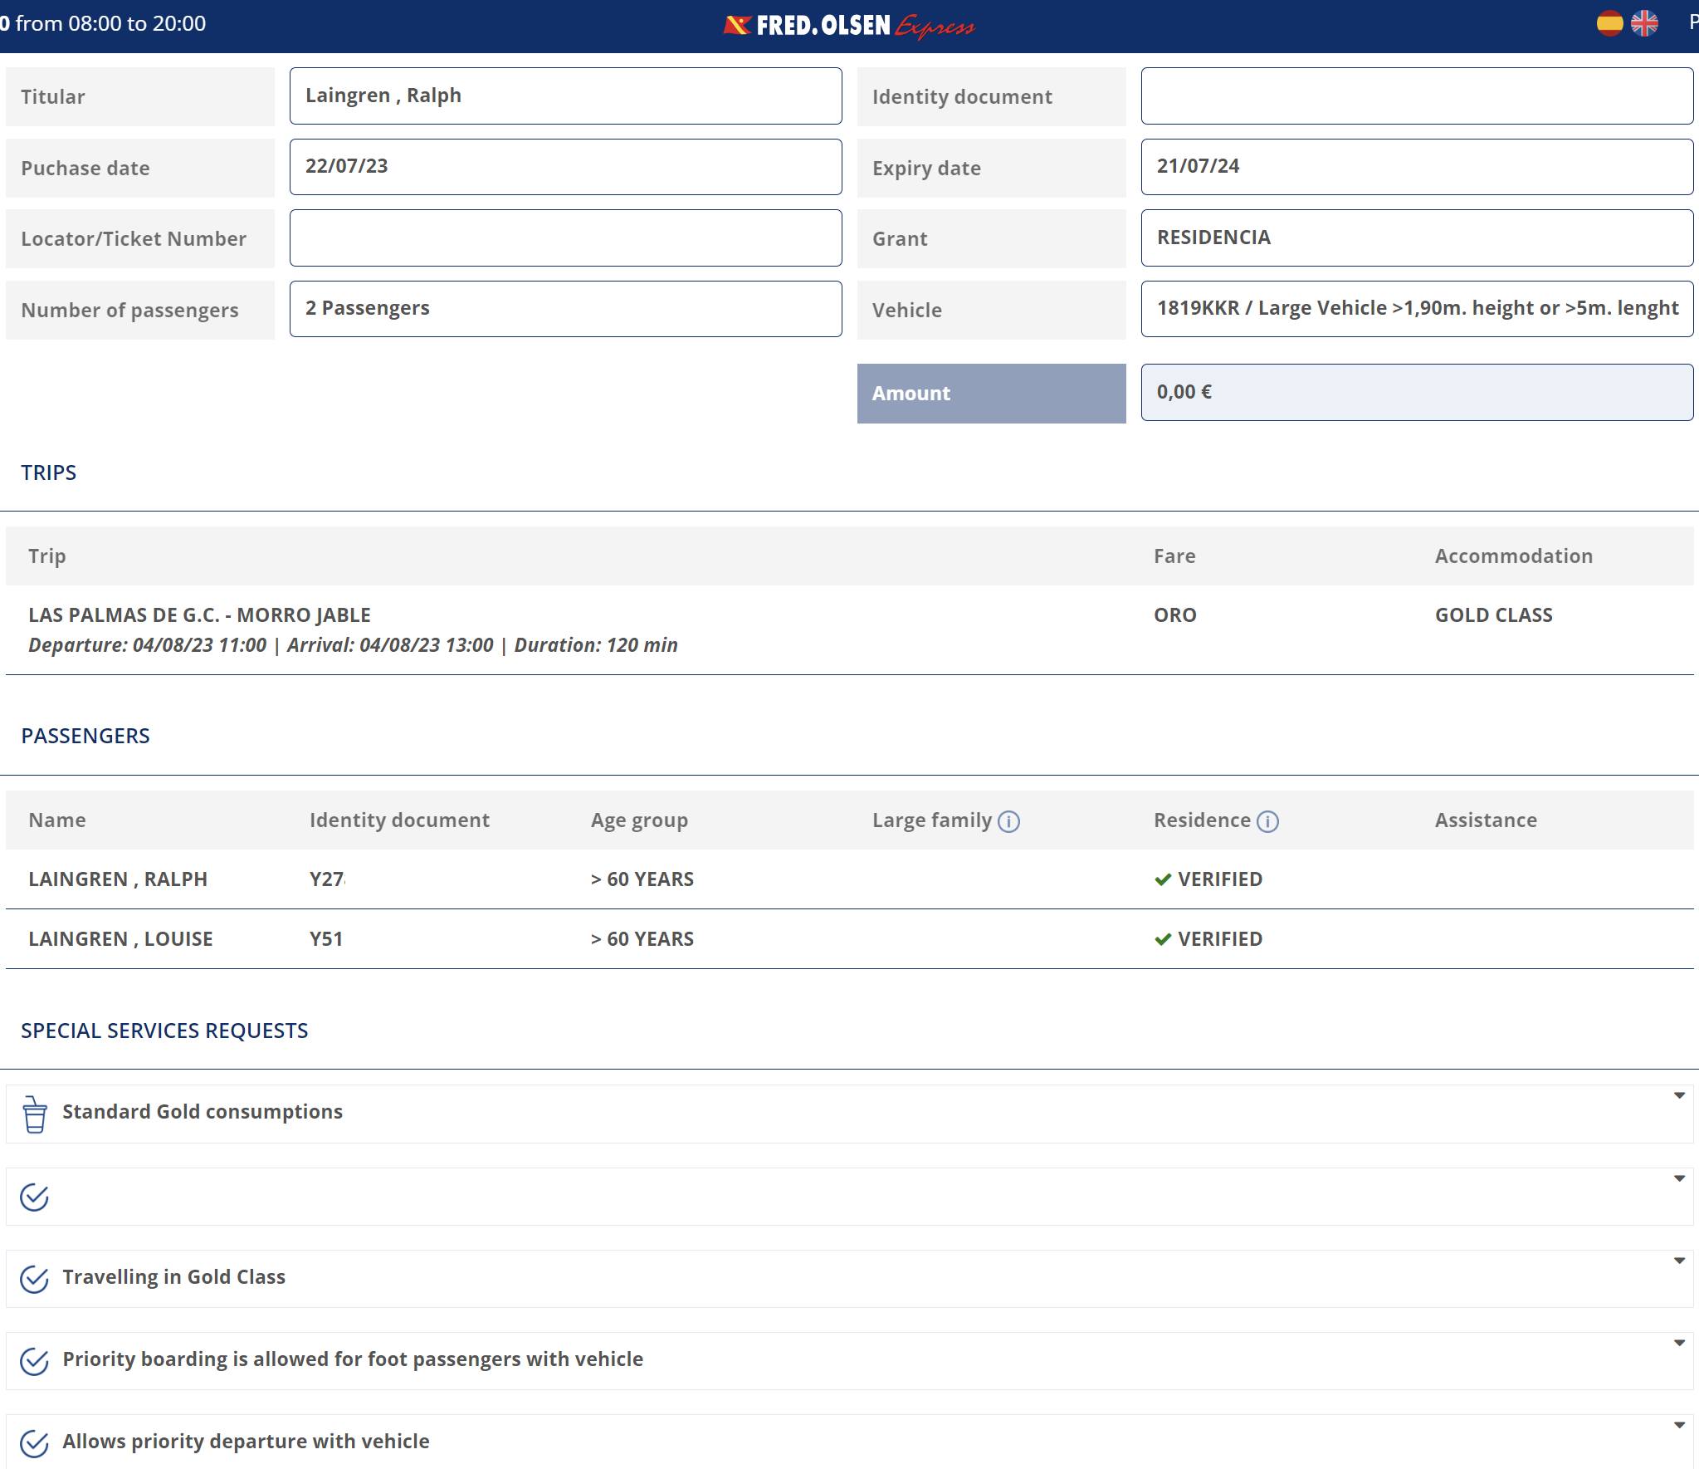Image resolution: width=1699 pixels, height=1469 pixels.
Task: Expand Travelling in Gold Class arrow
Action: click(x=1679, y=1261)
